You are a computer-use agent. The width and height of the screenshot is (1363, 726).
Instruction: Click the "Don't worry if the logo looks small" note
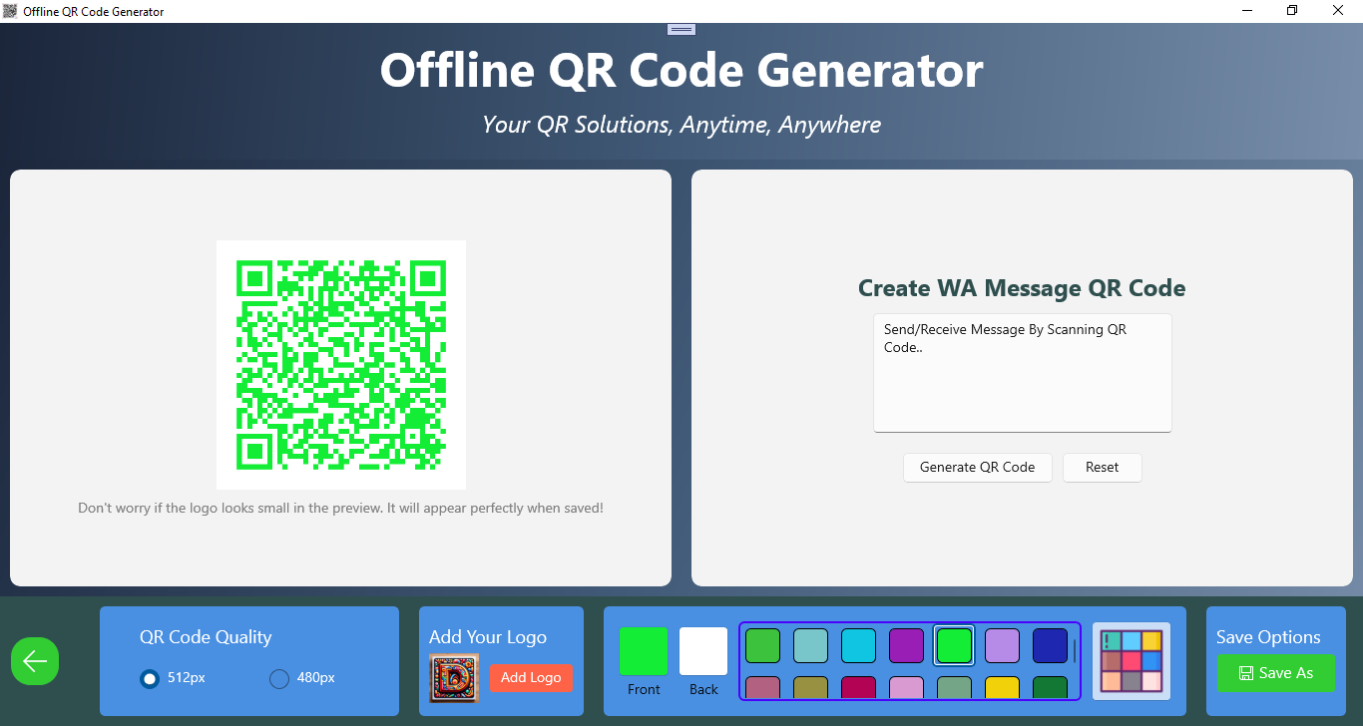point(341,508)
